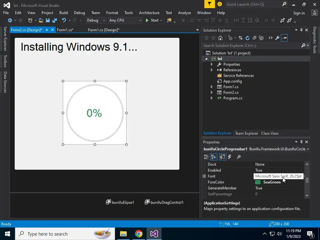Screen dimensions: 320x240
Task: Click the Properties grid scrollbar thumb
Action: pos(307,180)
